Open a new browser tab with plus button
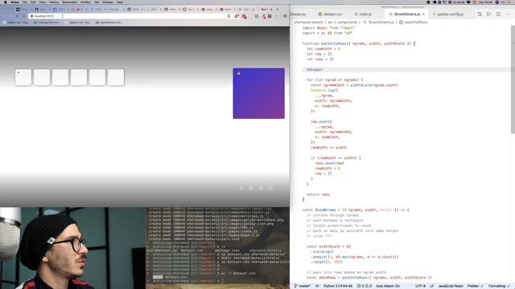The width and height of the screenshot is (515, 289). pos(278,9)
